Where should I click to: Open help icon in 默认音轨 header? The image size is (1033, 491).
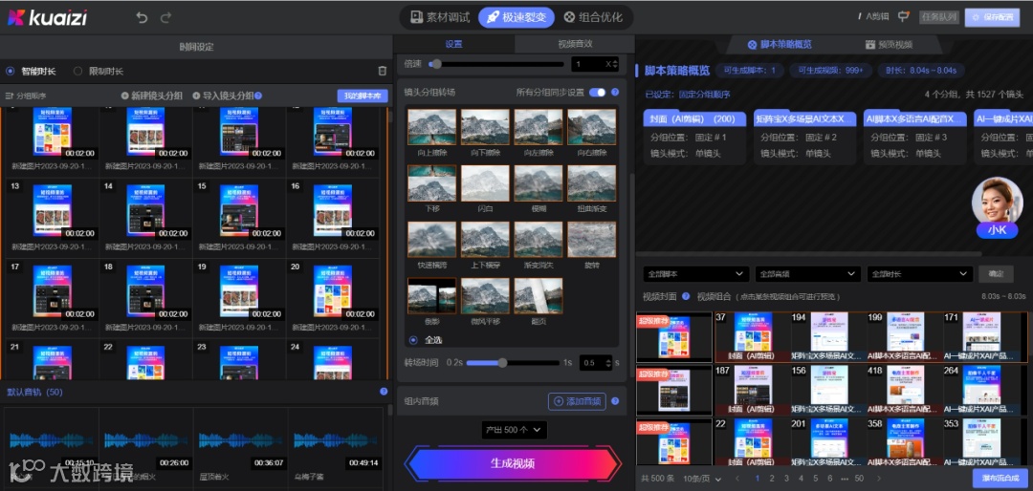click(384, 391)
